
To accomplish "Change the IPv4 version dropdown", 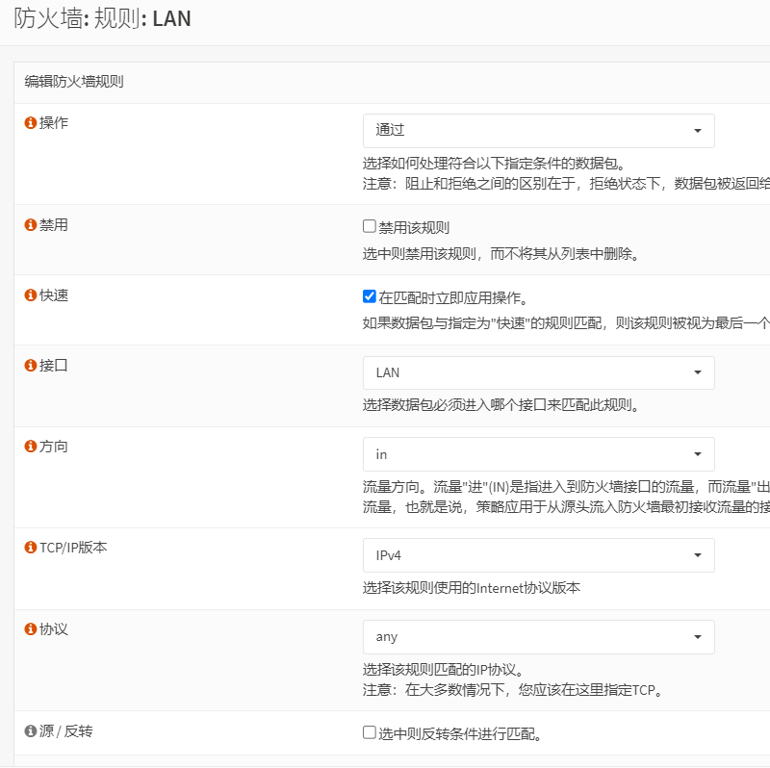I will [538, 555].
